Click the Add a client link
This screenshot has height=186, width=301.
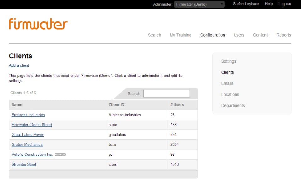[19, 65]
